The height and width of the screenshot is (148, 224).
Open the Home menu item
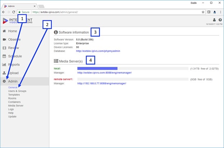(13, 31)
